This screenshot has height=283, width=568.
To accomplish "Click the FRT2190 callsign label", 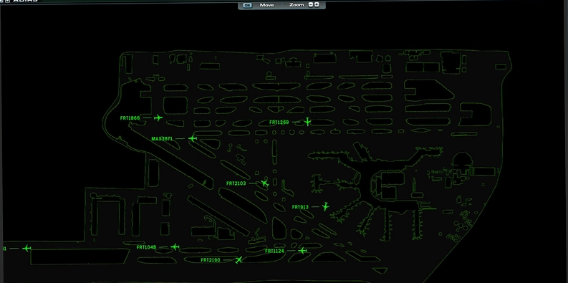I will click(x=211, y=260).
